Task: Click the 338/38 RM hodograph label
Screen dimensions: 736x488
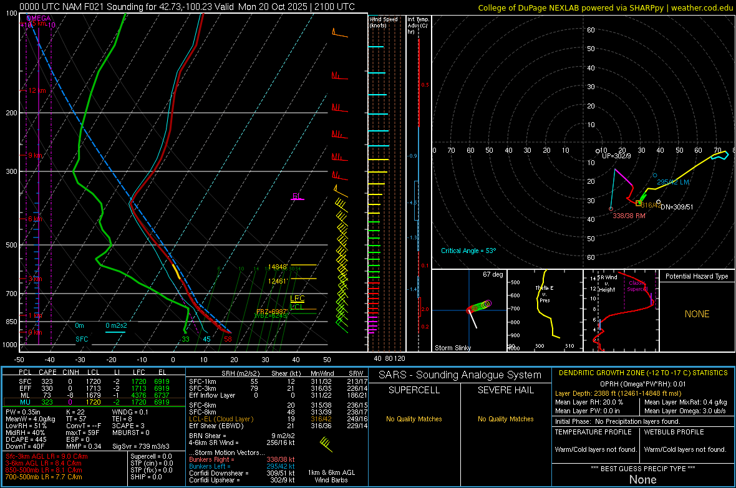Action: coord(629,216)
